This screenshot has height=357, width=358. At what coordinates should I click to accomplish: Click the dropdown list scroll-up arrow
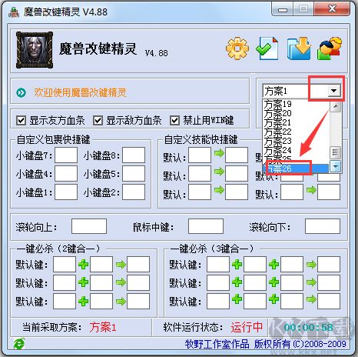pyautogui.click(x=336, y=106)
